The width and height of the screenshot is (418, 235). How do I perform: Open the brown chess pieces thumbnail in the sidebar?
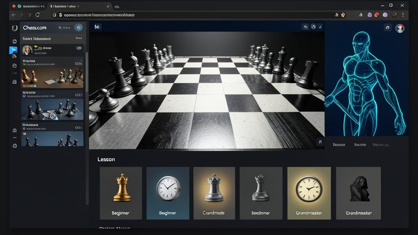click(x=52, y=78)
